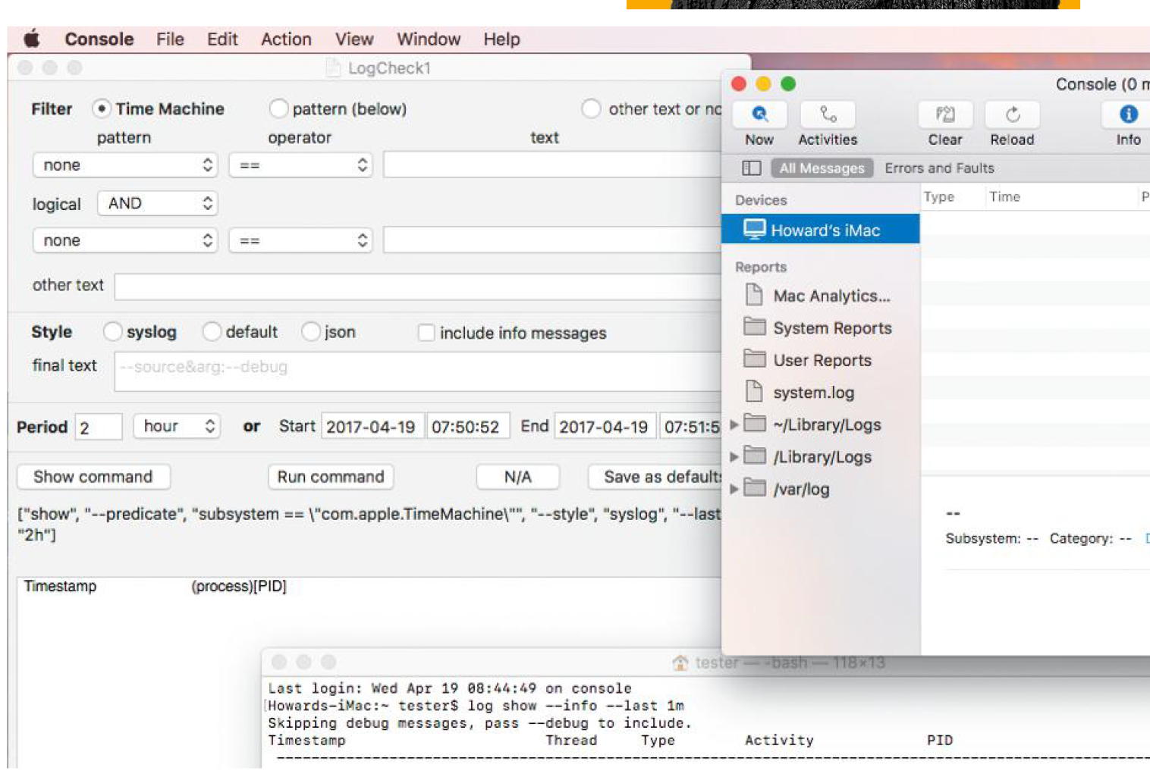Image resolution: width=1150 pixels, height=777 pixels.
Task: Open the second == operator dropdown
Action: [x=300, y=240]
